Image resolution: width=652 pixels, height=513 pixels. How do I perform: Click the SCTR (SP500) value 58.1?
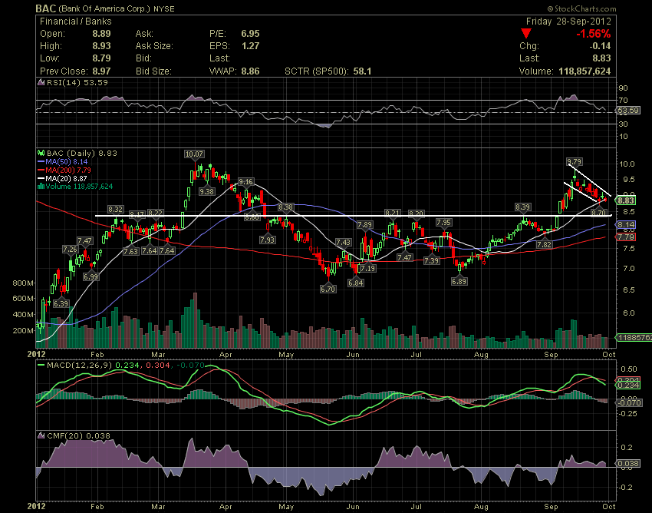click(362, 71)
